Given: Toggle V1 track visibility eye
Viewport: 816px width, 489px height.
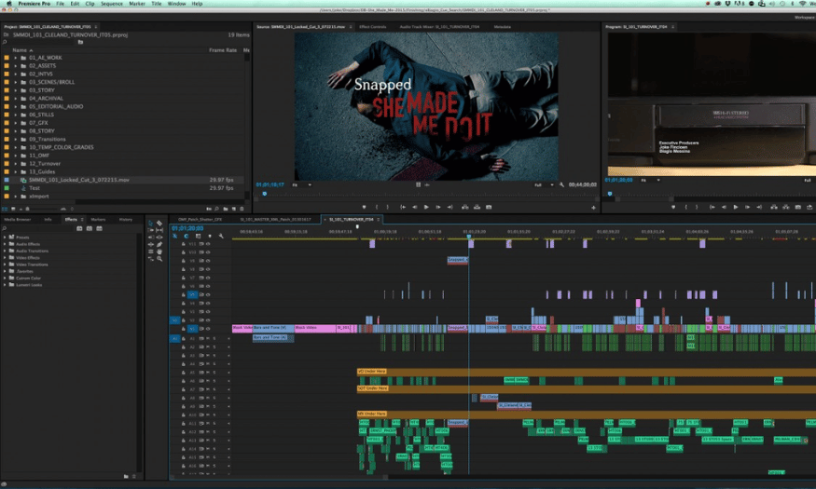Looking at the screenshot, I should click(x=208, y=329).
